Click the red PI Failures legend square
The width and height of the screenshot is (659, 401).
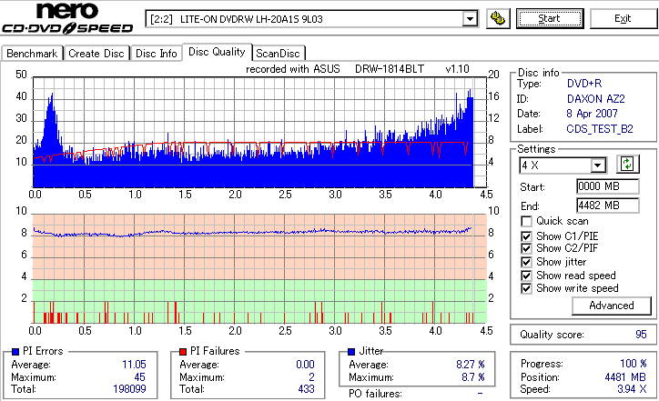pyautogui.click(x=183, y=352)
